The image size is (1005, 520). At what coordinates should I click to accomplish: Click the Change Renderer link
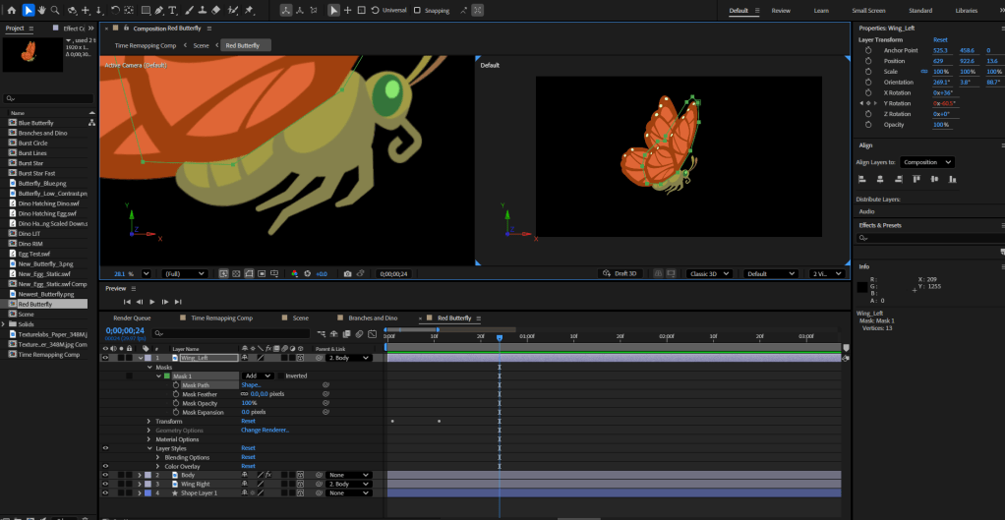coord(265,430)
